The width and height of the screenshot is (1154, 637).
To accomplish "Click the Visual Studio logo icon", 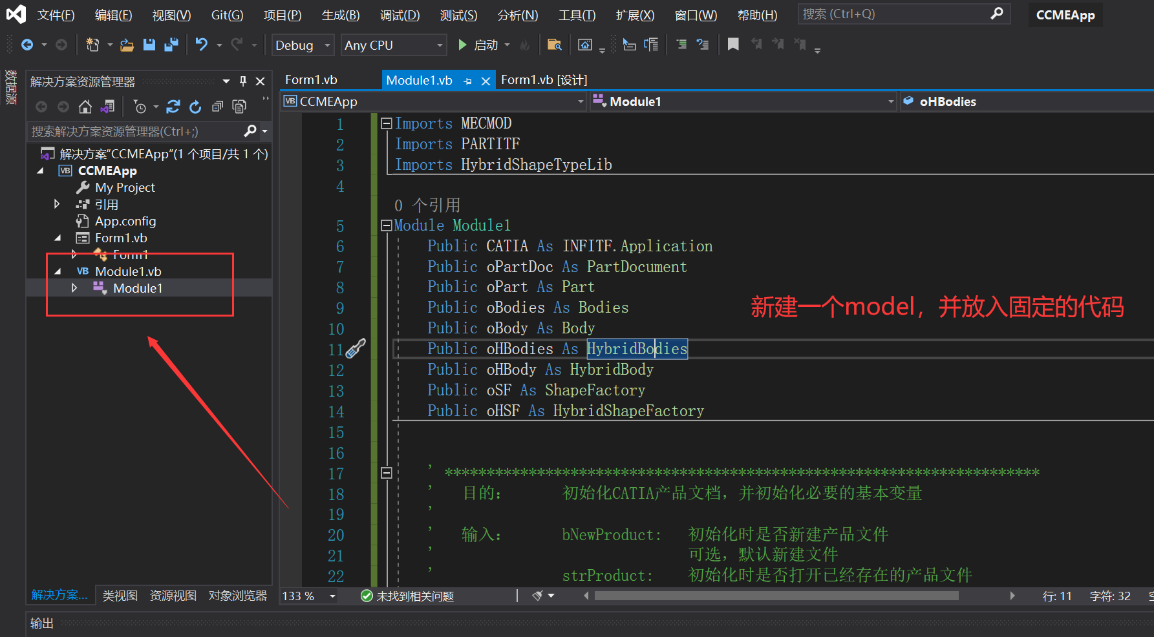I will point(16,14).
